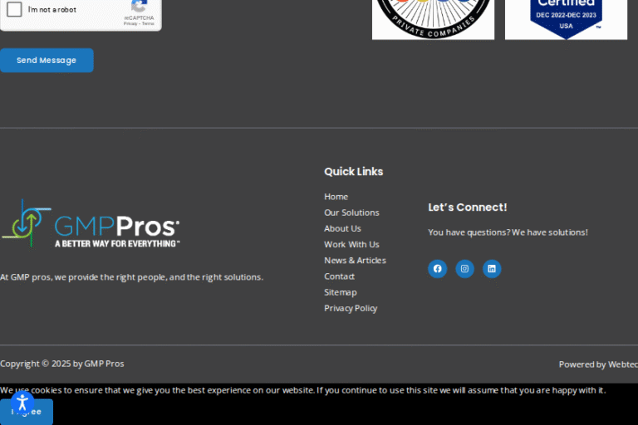Open the Facebook social icon
This screenshot has width=638, height=425.
tap(437, 269)
